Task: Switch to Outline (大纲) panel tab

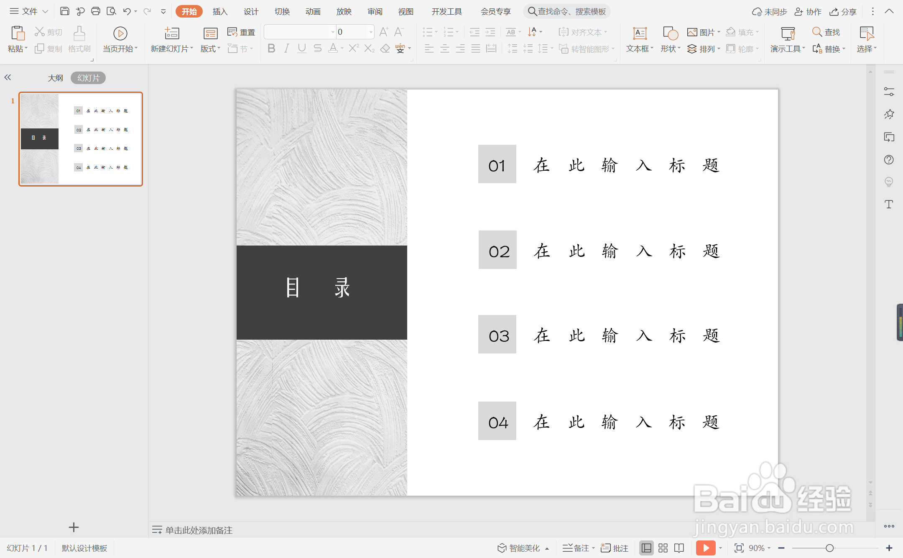Action: (55, 78)
